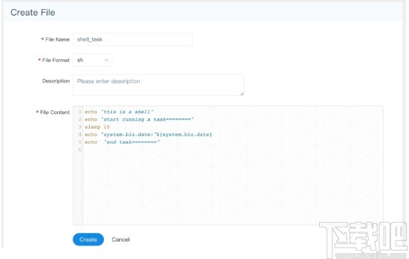Click line number 6 in editor gutter
This screenshot has height=259, width=409.
[80, 149]
